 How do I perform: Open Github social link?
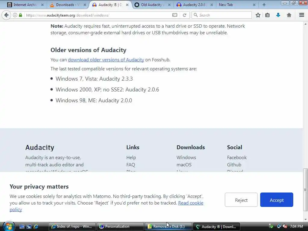[x=234, y=165]
